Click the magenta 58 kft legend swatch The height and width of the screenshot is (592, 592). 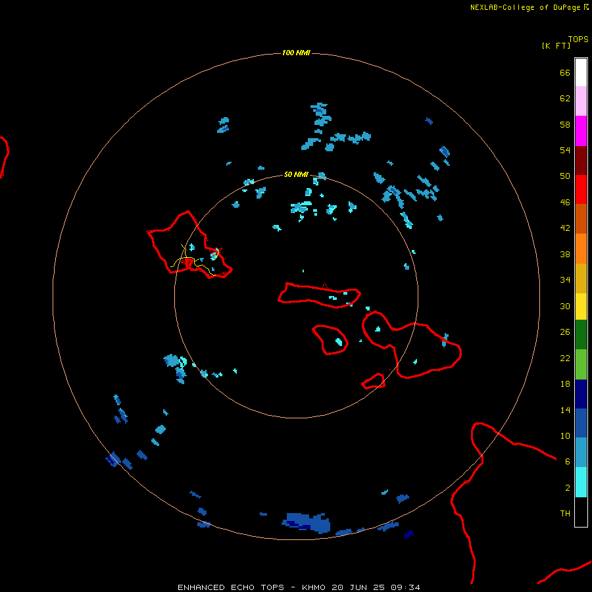coord(581,131)
